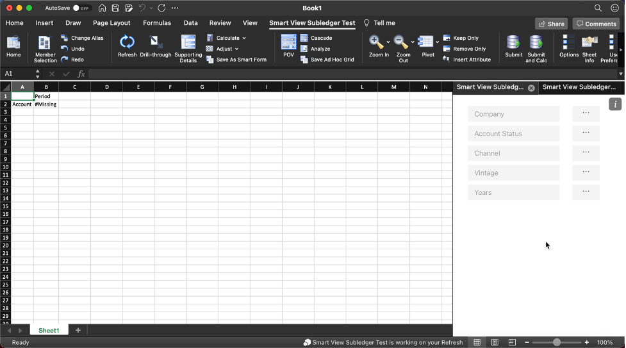Click the Submit data icon
This screenshot has height=348, width=626.
(x=513, y=43)
